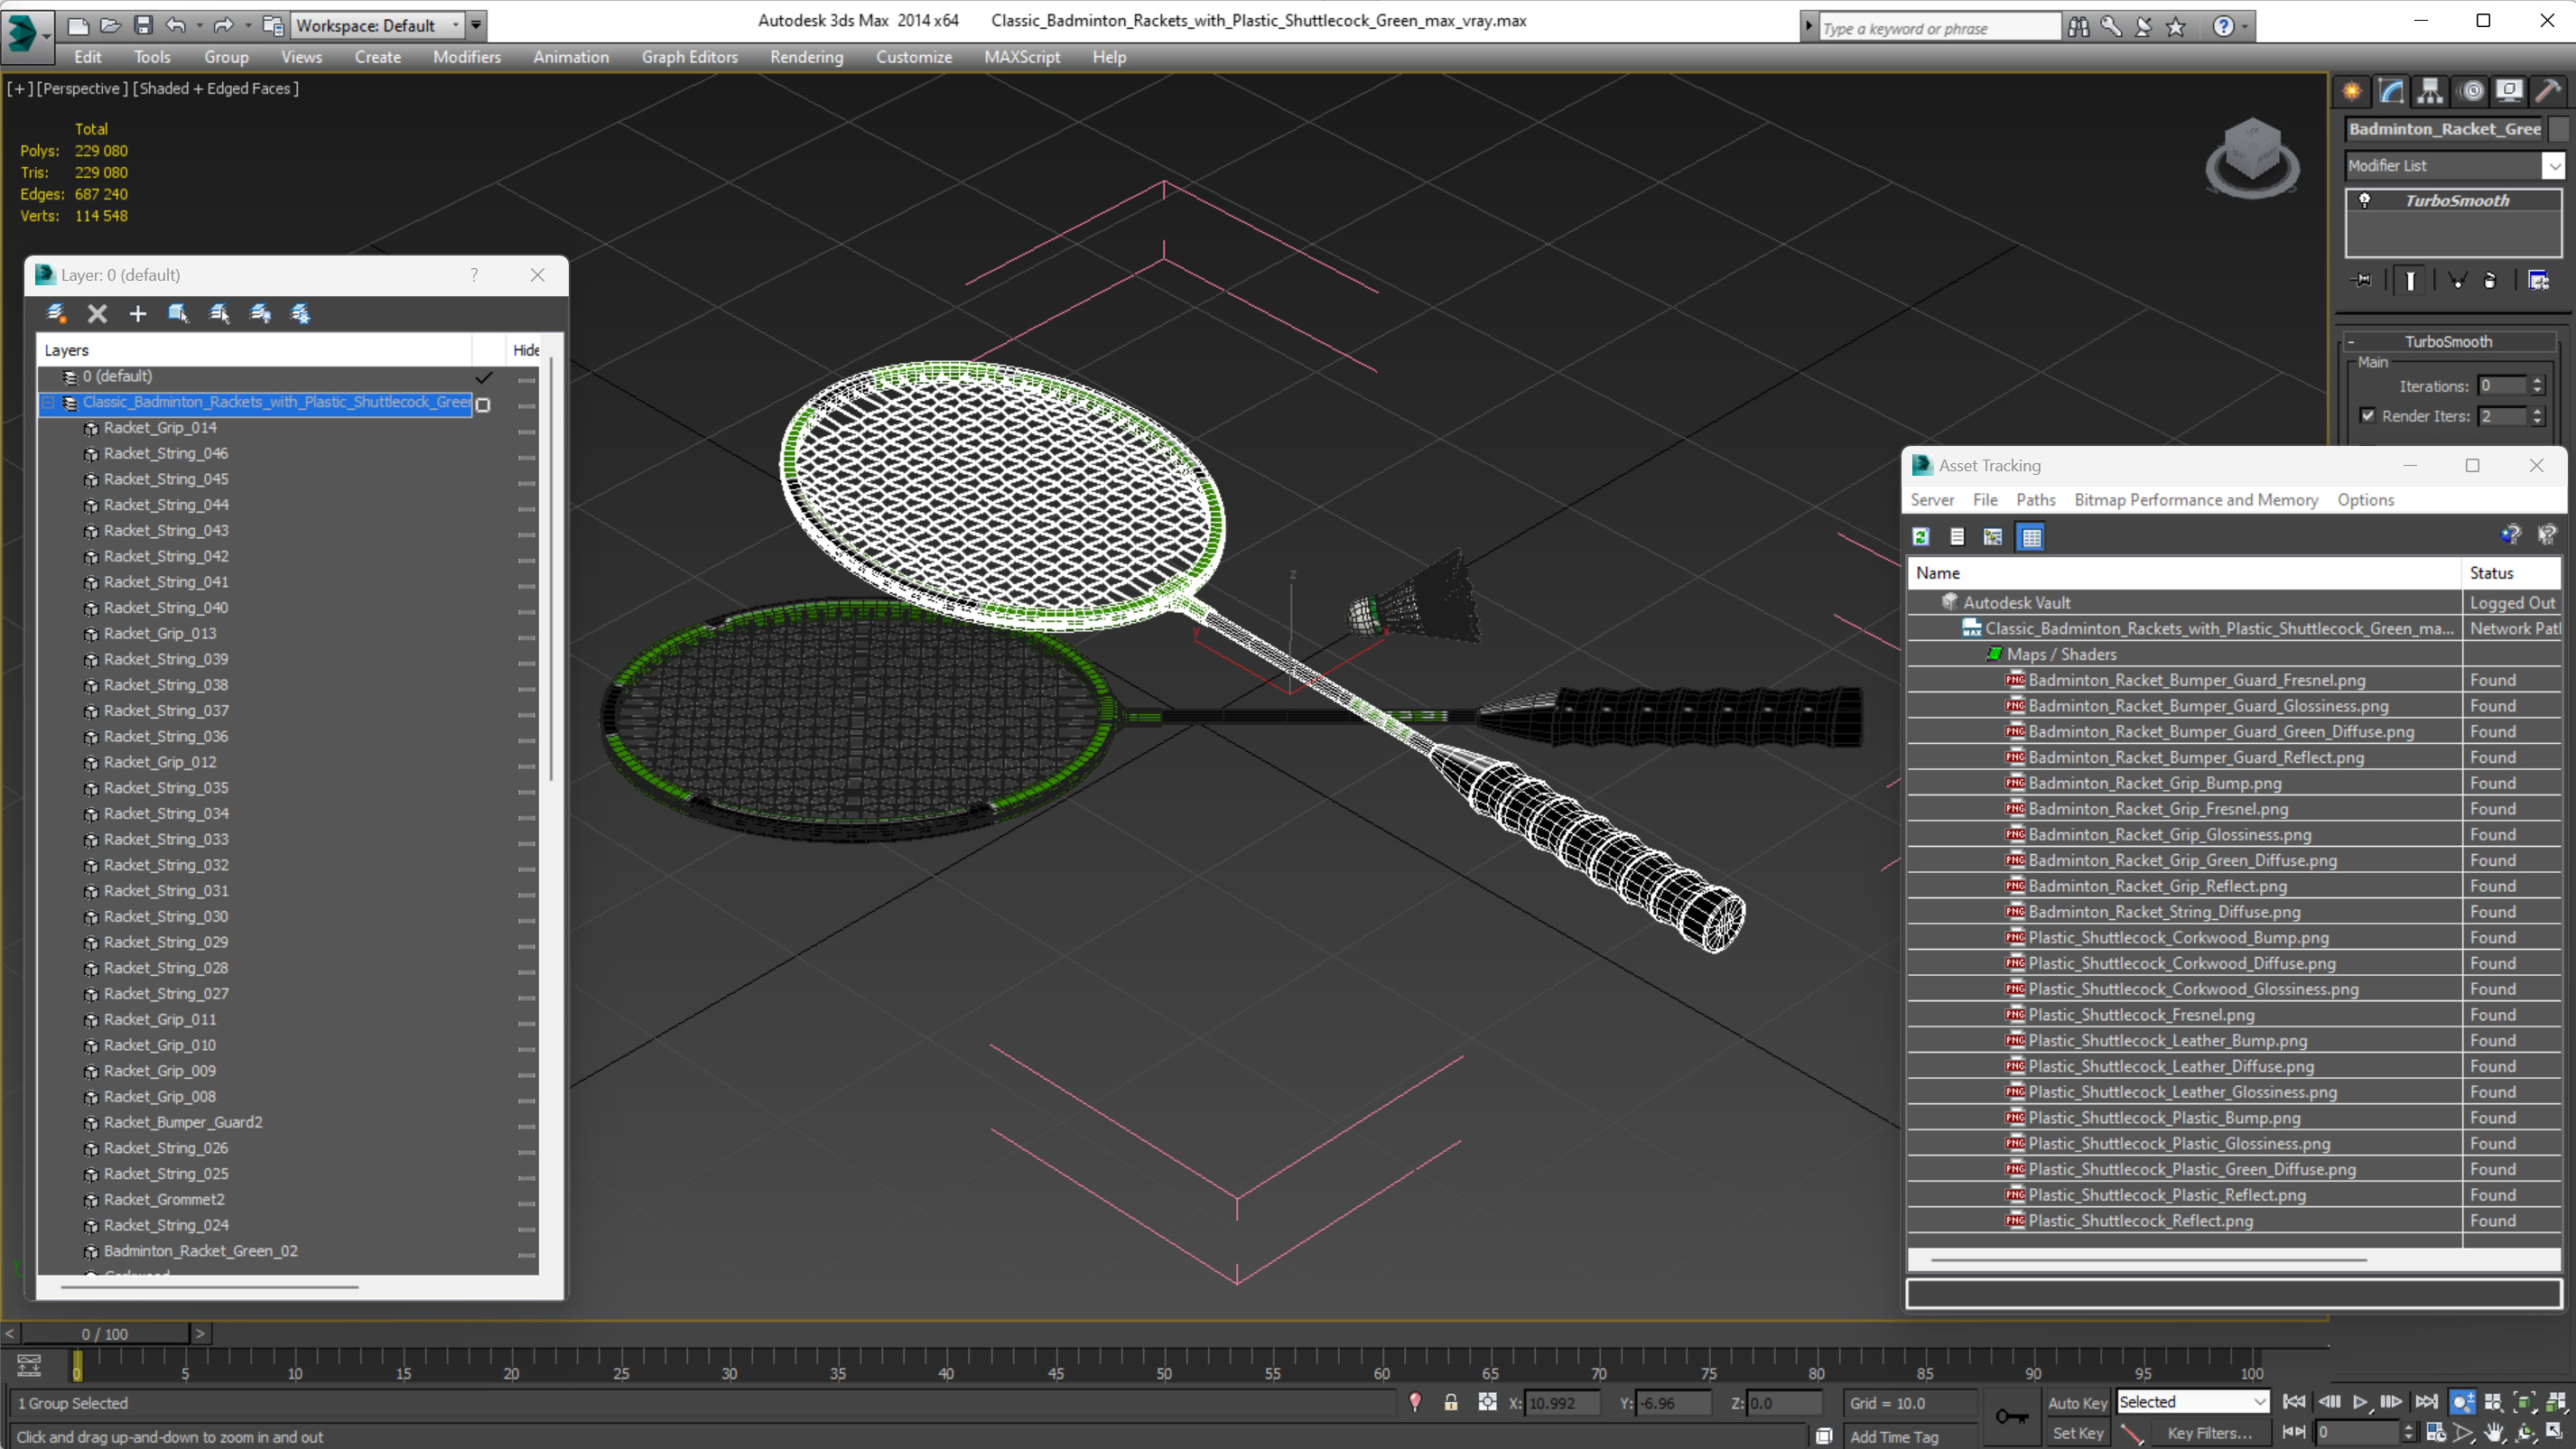Click the object color swatch beside object name
The width and height of the screenshot is (2576, 1449).
[2558, 129]
